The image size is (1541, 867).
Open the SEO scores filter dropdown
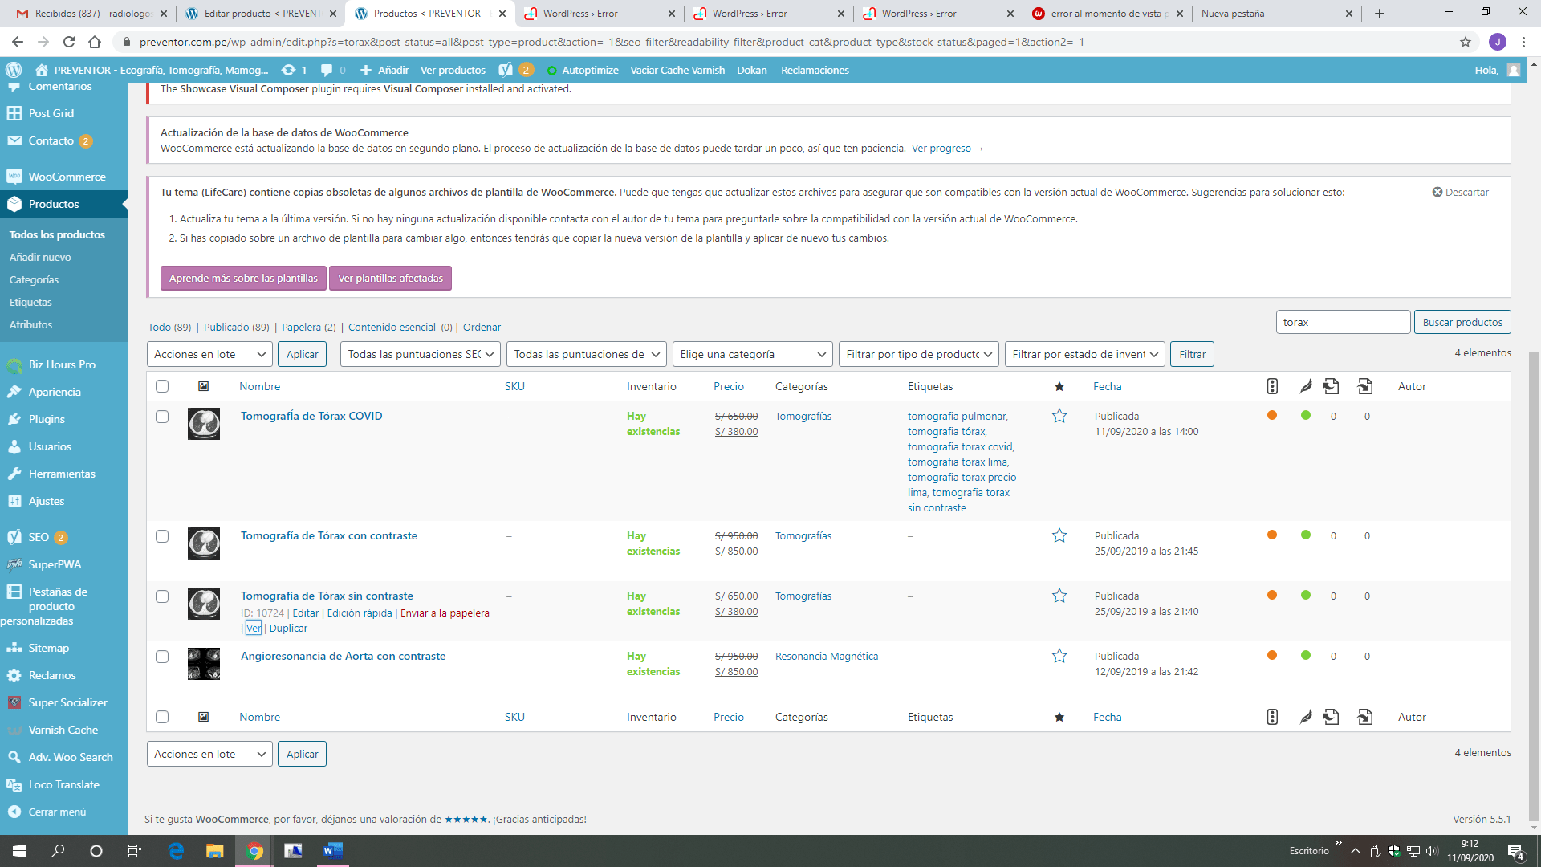(x=421, y=354)
